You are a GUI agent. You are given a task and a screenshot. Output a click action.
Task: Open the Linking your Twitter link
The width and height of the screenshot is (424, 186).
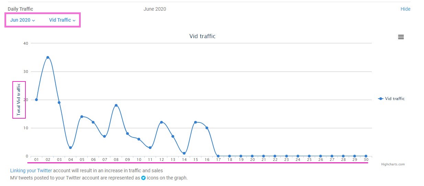[31, 171]
